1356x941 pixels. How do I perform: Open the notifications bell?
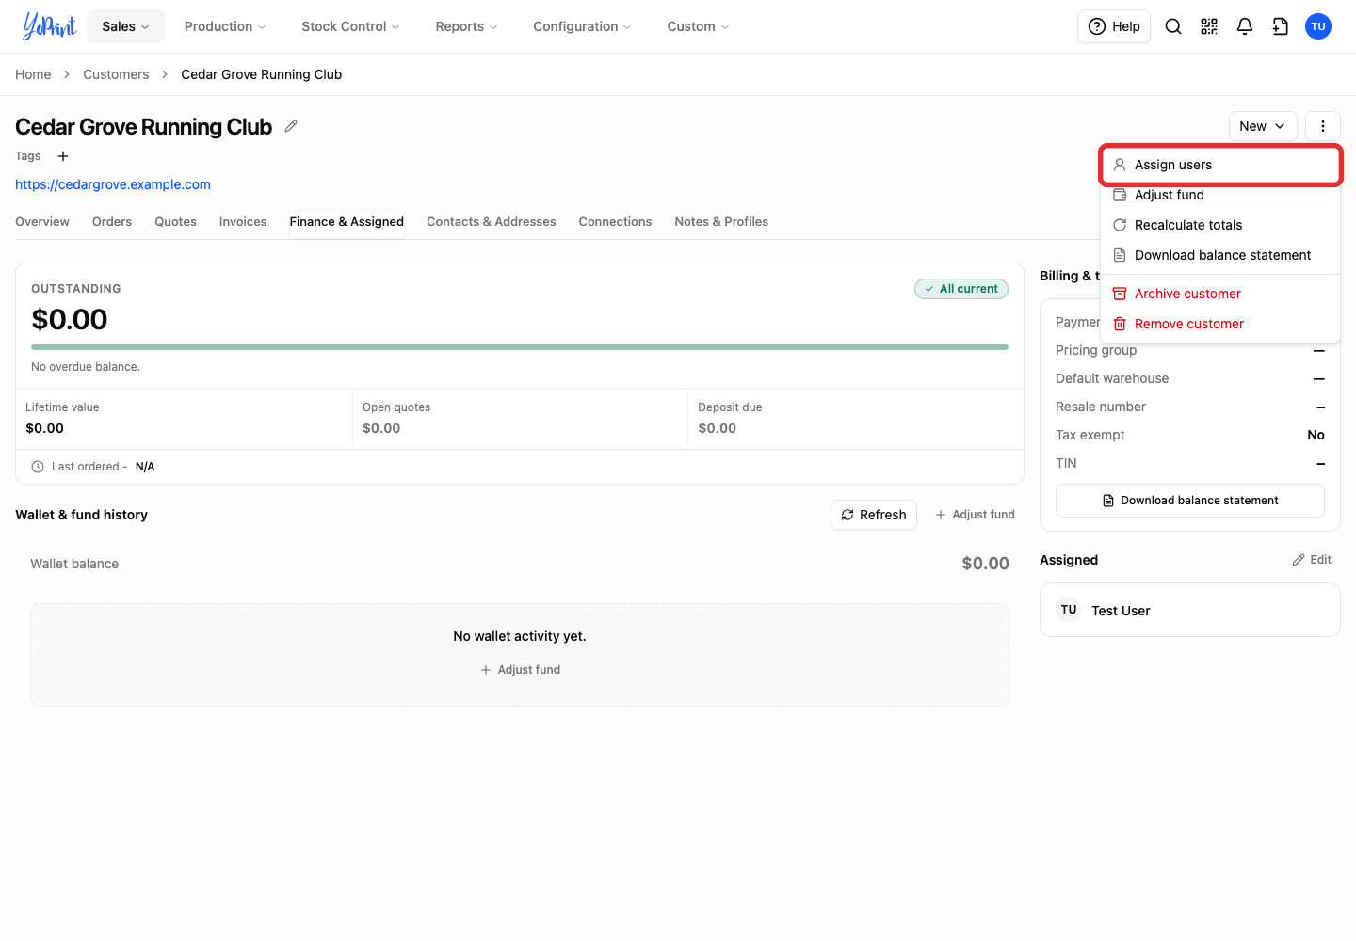pyautogui.click(x=1245, y=26)
